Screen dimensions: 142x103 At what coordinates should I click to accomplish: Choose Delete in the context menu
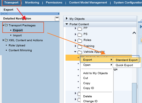(87, 96)
